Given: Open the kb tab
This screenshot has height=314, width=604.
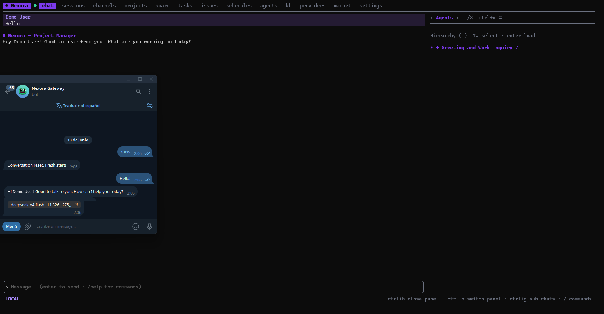Looking at the screenshot, I should point(288,6).
